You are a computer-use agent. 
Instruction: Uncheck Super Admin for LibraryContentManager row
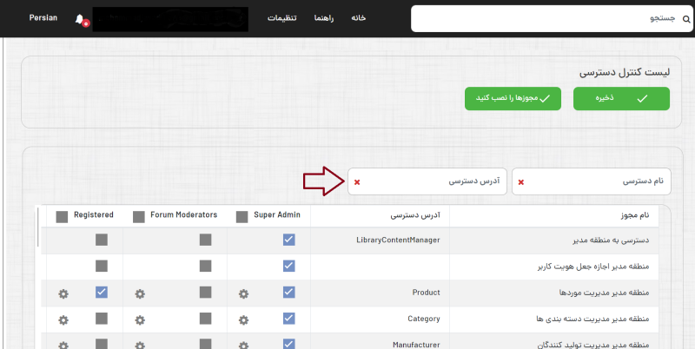(289, 240)
